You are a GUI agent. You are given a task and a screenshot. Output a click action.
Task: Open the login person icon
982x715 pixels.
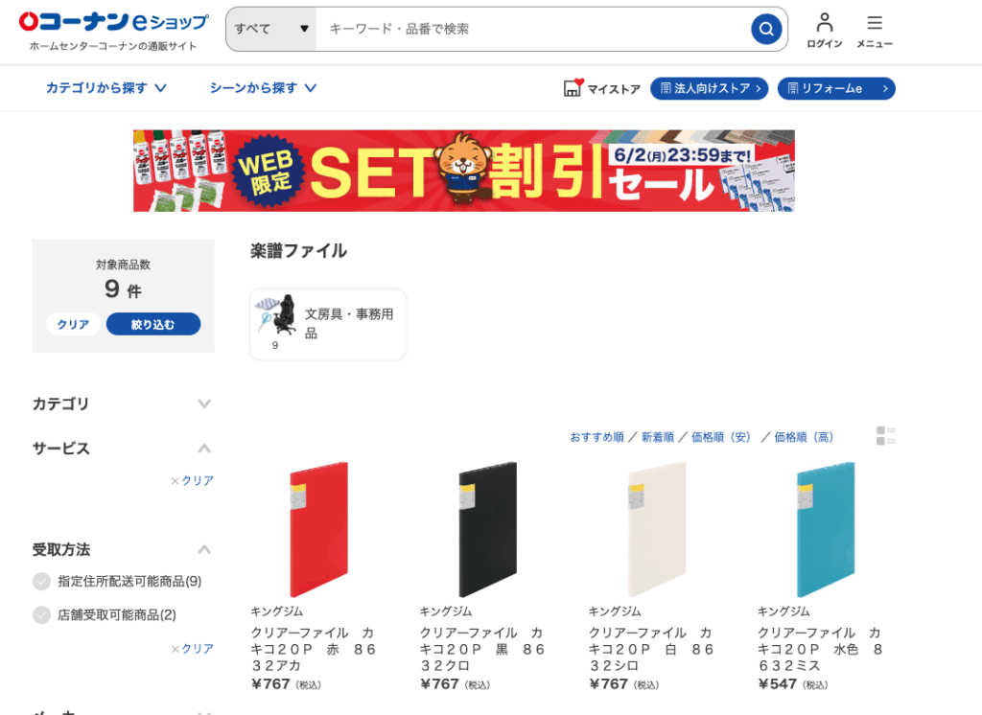824,23
